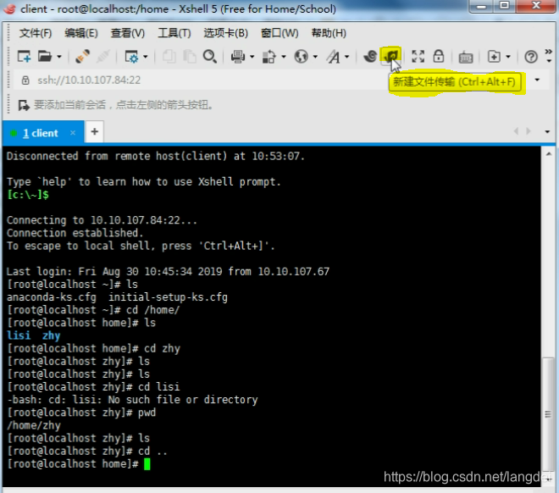
Task: Click the Print icon
Action: point(238,56)
